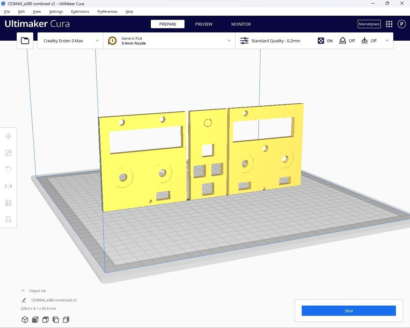Expand the Creality Ender-3 Max printer dropdown

(x=70, y=41)
